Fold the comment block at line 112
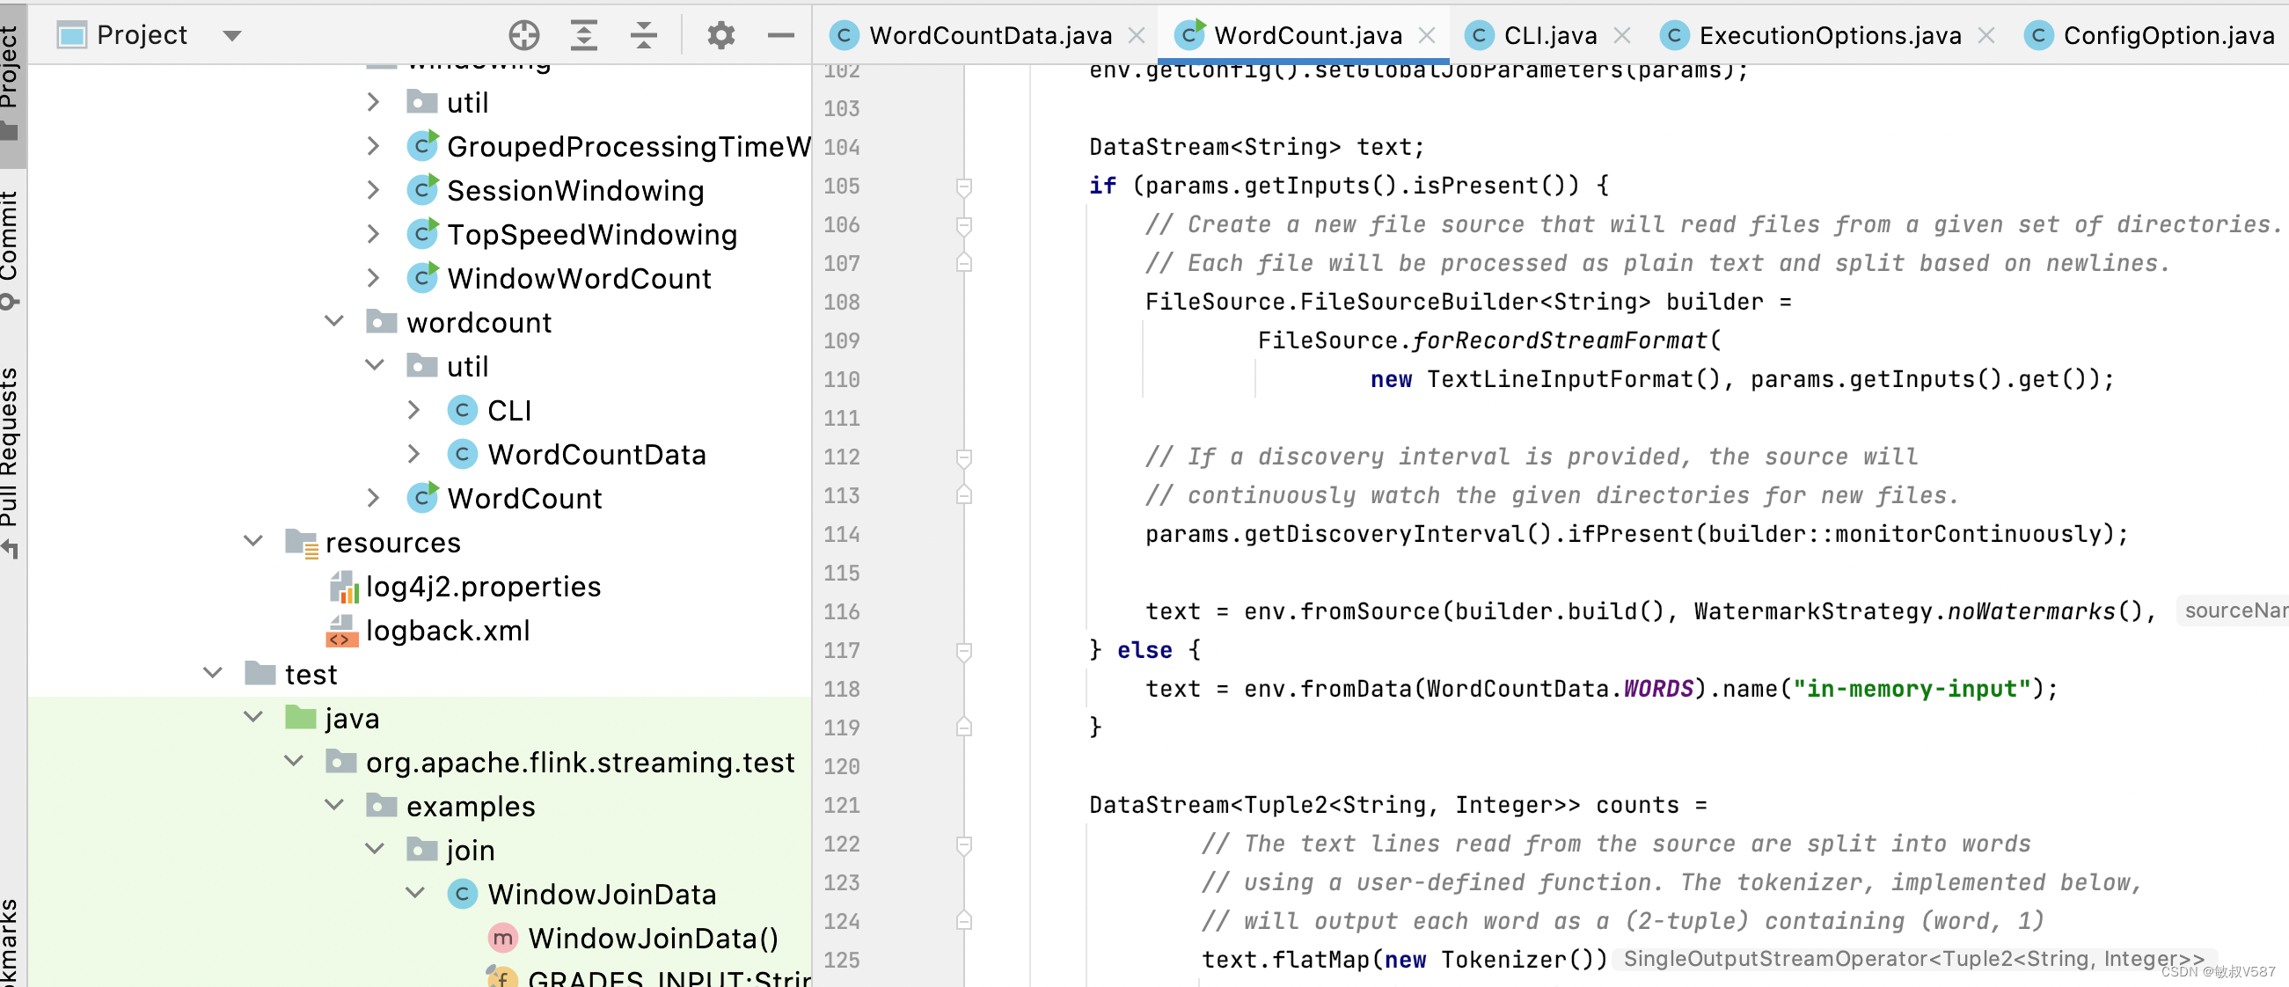Image resolution: width=2289 pixels, height=987 pixels. pyautogui.click(x=963, y=457)
